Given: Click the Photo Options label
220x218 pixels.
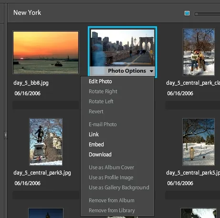Looking at the screenshot, I should coord(127,71).
